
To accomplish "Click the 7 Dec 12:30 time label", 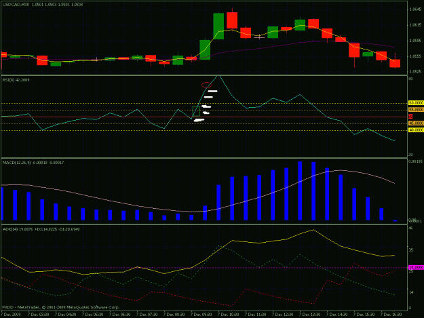I will point(282,315).
